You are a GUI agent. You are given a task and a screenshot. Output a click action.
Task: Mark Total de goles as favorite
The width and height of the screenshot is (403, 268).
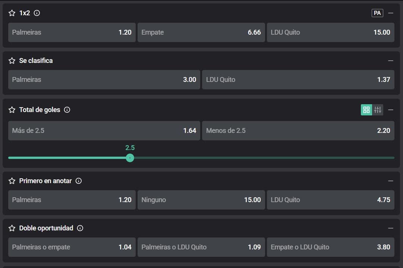(x=12, y=110)
